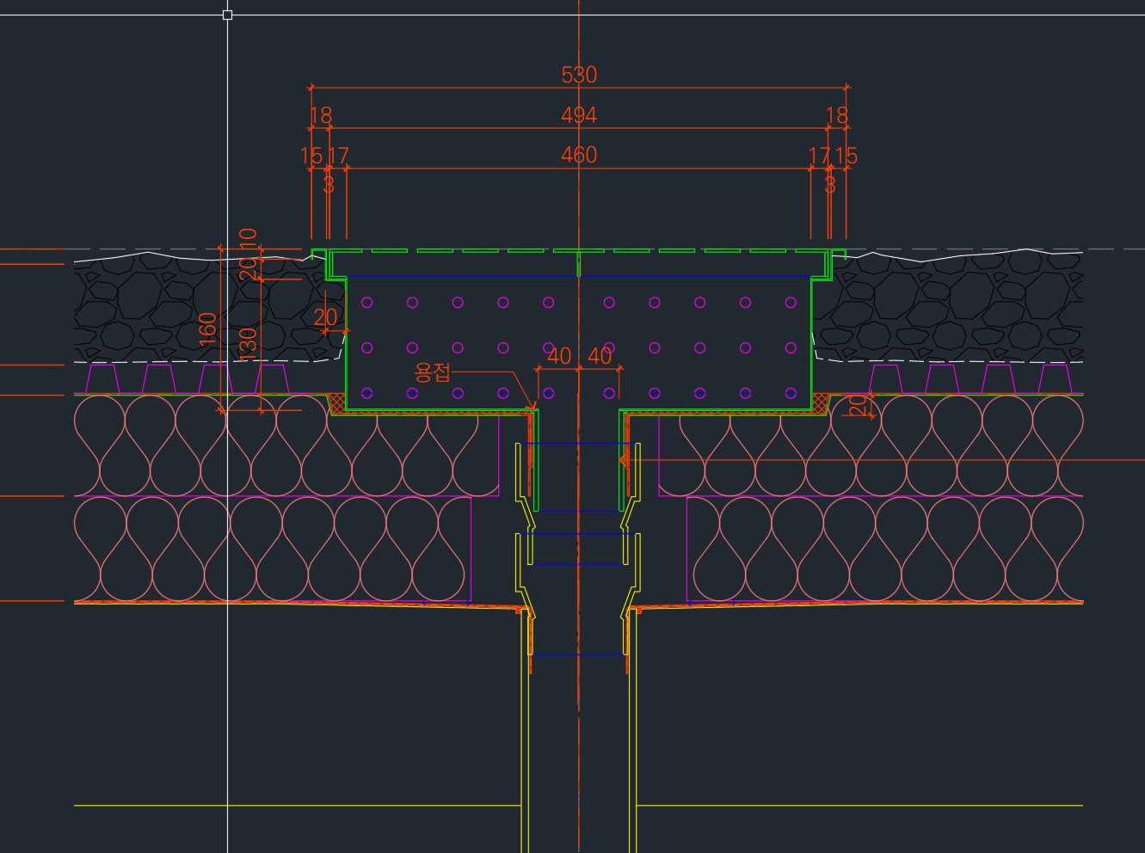This screenshot has height=853, width=1145.
Task: Select the red hatched sealant block on left
Action: click(336, 402)
